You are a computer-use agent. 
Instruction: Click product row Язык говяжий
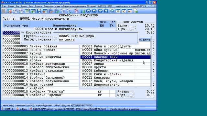click(40, 84)
